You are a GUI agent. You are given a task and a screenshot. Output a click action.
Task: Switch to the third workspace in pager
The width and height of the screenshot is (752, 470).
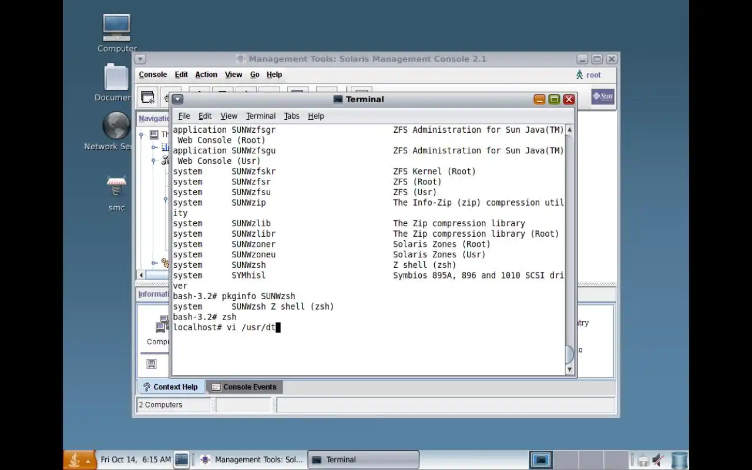[591, 460]
